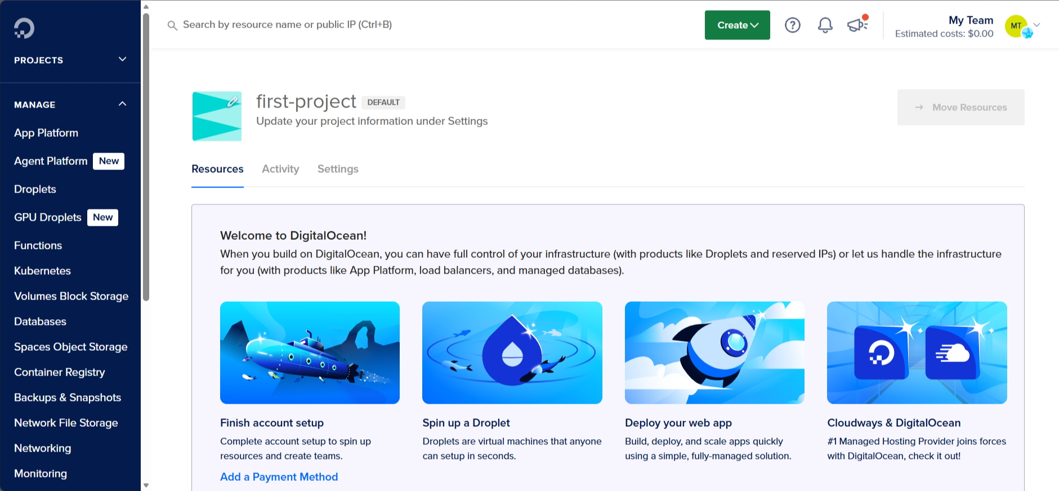Click the DigitalOcean logo icon

[24, 28]
